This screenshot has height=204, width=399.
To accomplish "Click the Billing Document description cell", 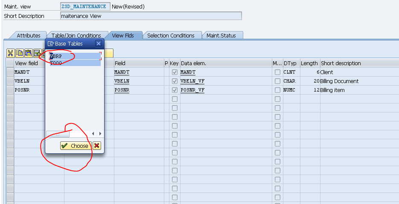I will pos(359,81).
